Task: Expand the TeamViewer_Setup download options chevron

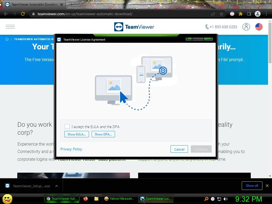Action: click(x=57, y=186)
